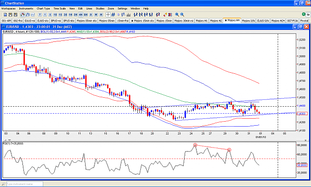
Task: Switch to 5 minute time scale
Action: [x=50, y=14]
